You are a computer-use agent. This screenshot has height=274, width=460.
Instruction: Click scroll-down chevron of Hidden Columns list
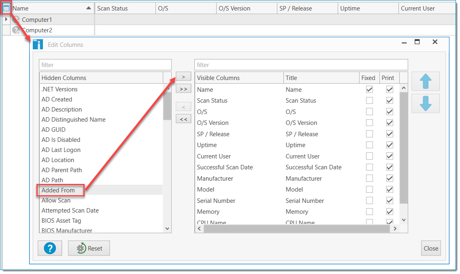click(167, 228)
